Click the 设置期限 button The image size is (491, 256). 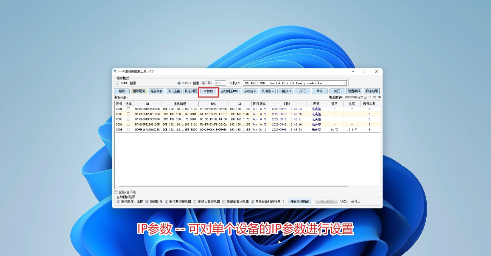coord(354,91)
